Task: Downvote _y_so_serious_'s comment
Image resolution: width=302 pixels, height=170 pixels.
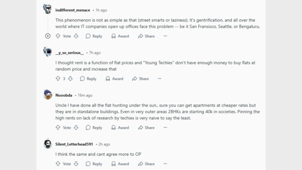Action: pos(70,79)
